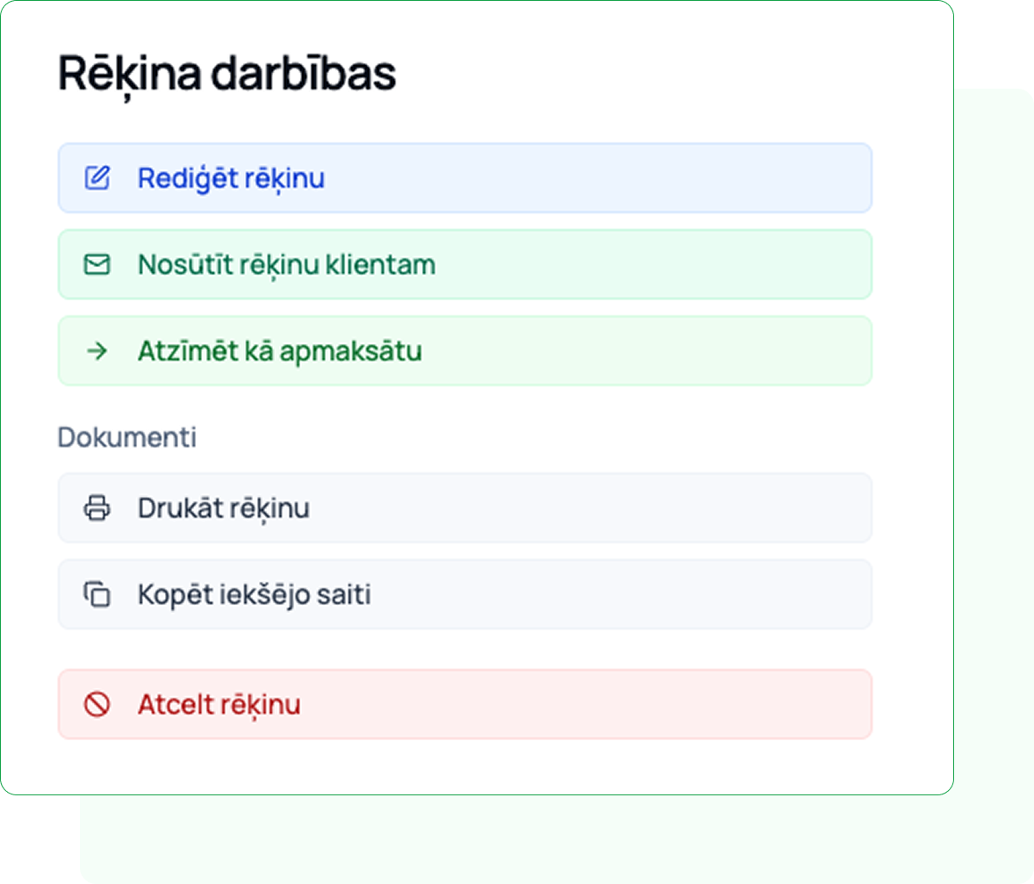Click Drukāt rēķinu to print
This screenshot has height=884, width=1034.
point(465,508)
